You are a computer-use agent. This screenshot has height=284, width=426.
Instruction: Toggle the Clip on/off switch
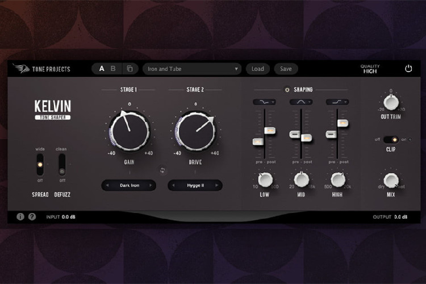[x=391, y=140]
